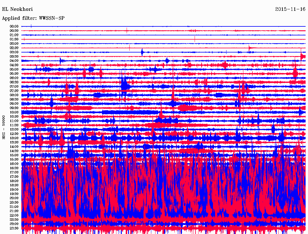Select the 02:30 time label
Viewport: 308px width, 234px height.
(x=14, y=48)
